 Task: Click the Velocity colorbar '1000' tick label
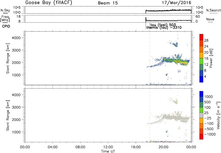(x=209, y=97)
